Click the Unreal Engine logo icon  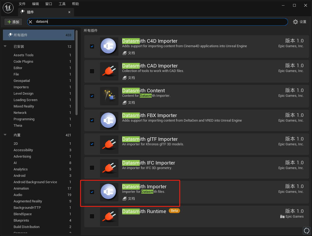tap(8, 8)
